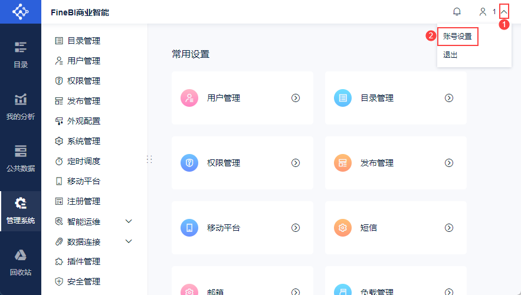Click the pink 用户管理 card icon
The height and width of the screenshot is (295, 521).
point(189,98)
